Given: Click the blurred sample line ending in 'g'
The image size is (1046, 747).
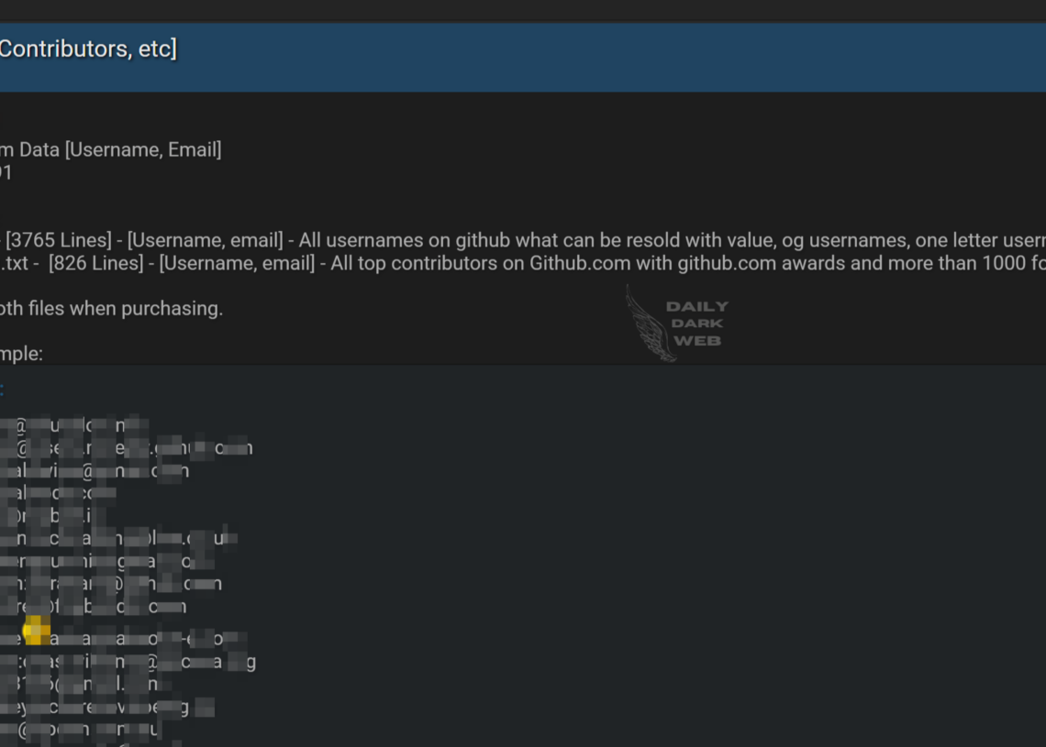Looking at the screenshot, I should [128, 662].
